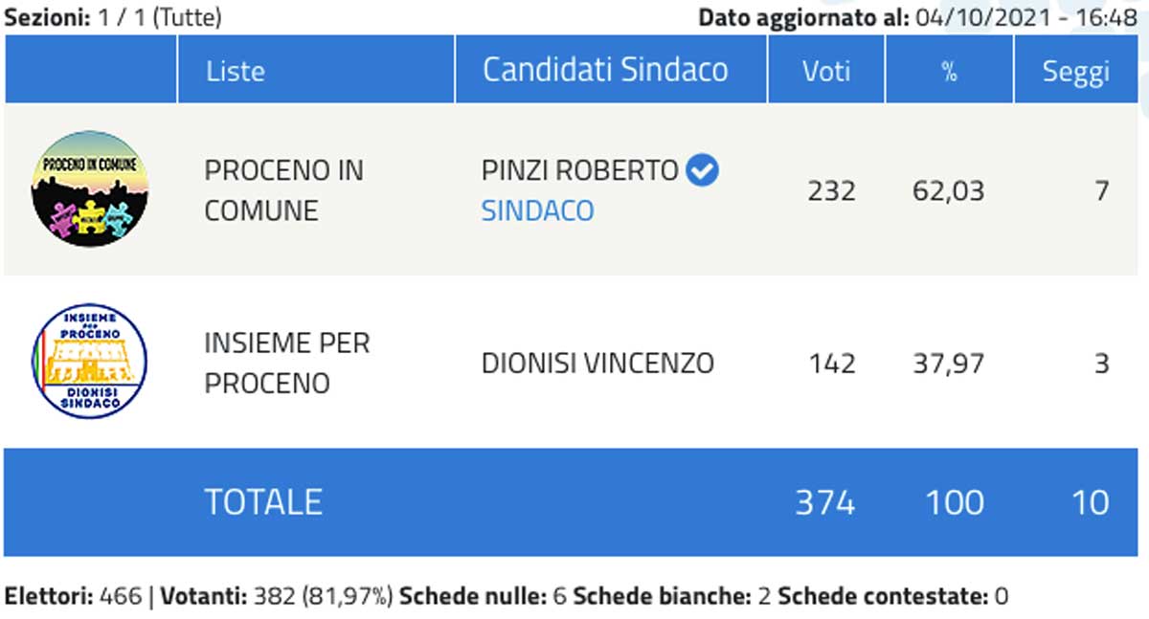Click the Seggi column header
This screenshot has height=619, width=1149.
coord(1075,71)
